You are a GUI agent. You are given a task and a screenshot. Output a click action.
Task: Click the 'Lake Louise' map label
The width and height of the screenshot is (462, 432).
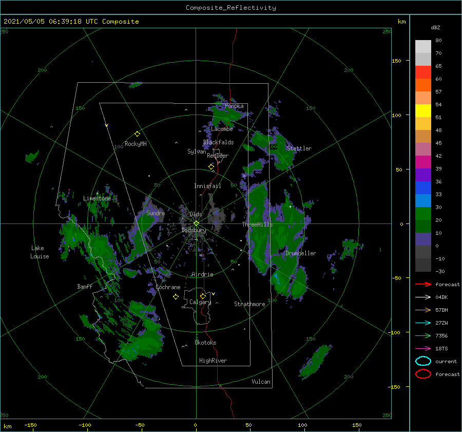pyautogui.click(x=40, y=252)
